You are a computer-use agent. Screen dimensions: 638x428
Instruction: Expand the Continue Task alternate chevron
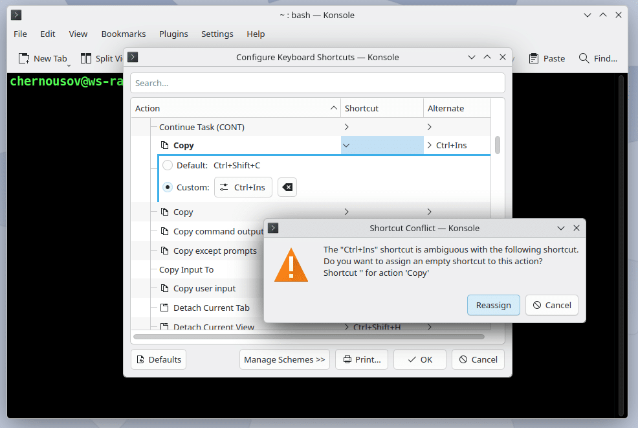429,127
